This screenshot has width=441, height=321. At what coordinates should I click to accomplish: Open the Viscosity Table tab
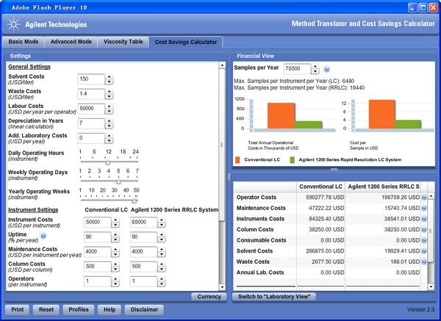(123, 42)
